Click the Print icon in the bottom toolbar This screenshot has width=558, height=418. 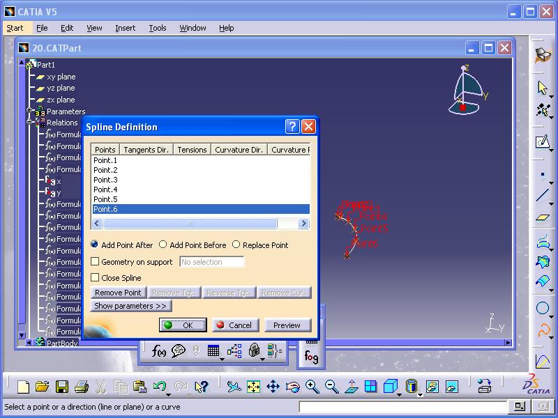[x=81, y=387]
